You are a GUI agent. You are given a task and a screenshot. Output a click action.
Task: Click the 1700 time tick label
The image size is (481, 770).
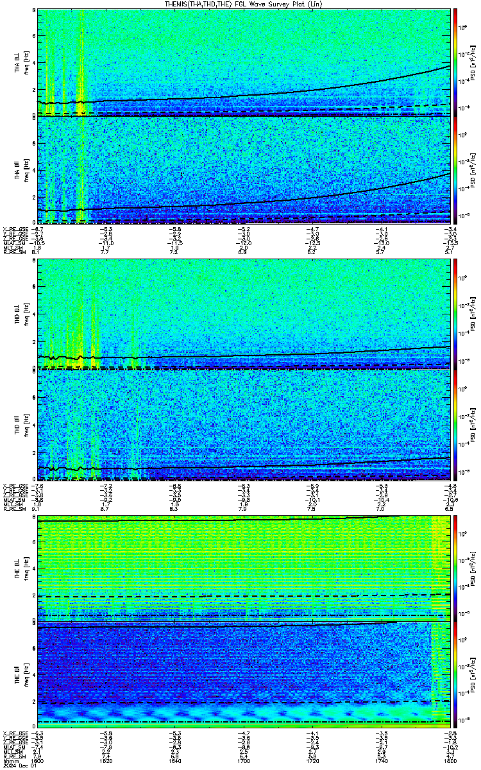tap(244, 760)
